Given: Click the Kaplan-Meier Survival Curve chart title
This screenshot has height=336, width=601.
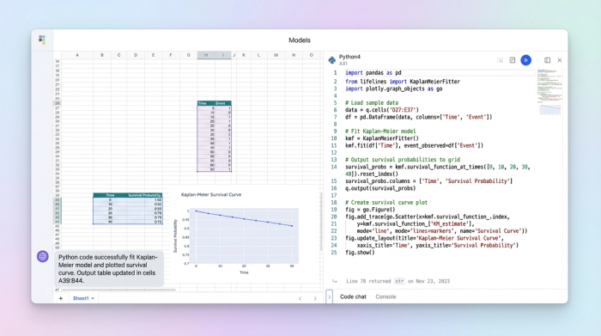Looking at the screenshot, I should (211, 195).
